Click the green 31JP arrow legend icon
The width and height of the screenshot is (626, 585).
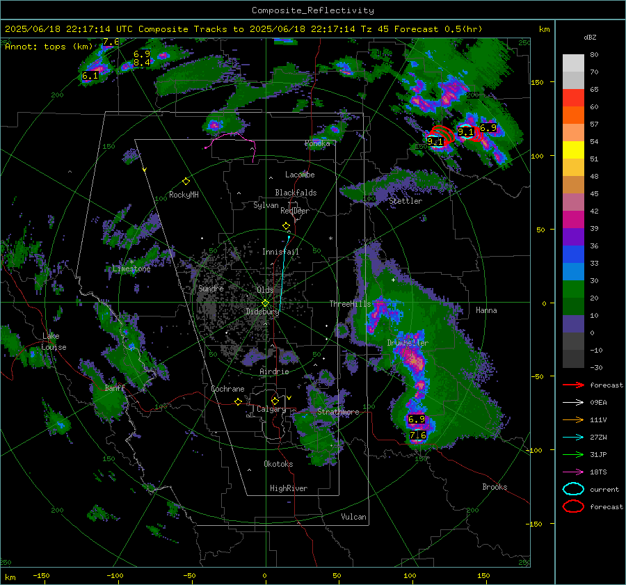coord(573,454)
